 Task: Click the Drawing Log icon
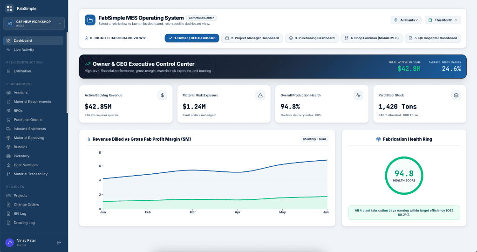8,223
